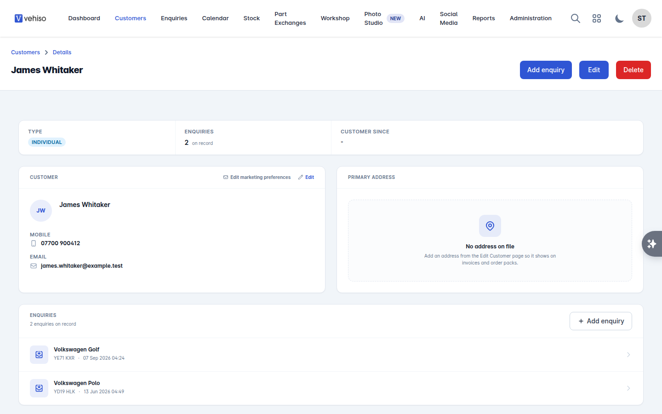
Task: Click the email james.whitaker@example.test
Action: tap(82, 266)
